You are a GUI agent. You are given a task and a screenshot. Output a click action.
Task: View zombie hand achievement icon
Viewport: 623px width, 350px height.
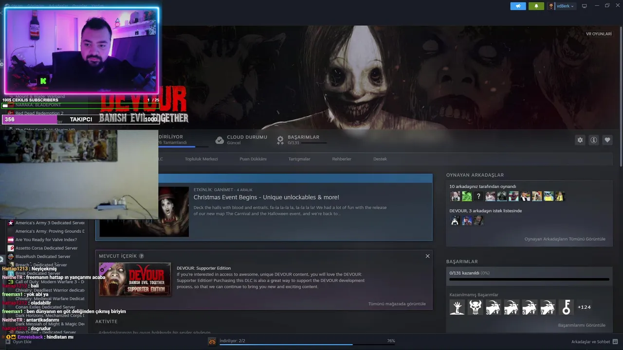point(457,307)
